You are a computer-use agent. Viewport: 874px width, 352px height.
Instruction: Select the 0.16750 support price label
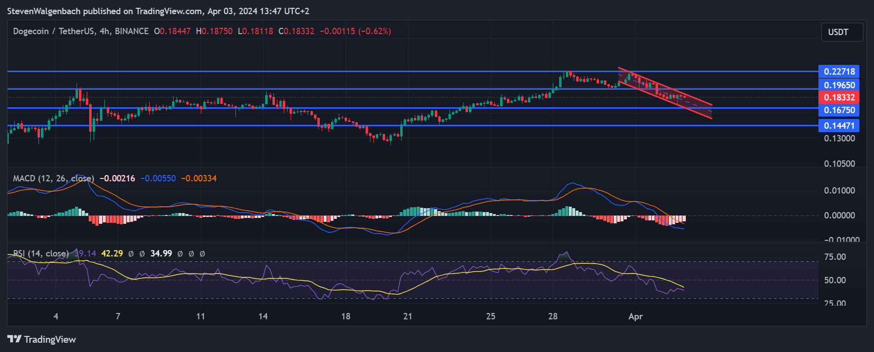coord(839,110)
